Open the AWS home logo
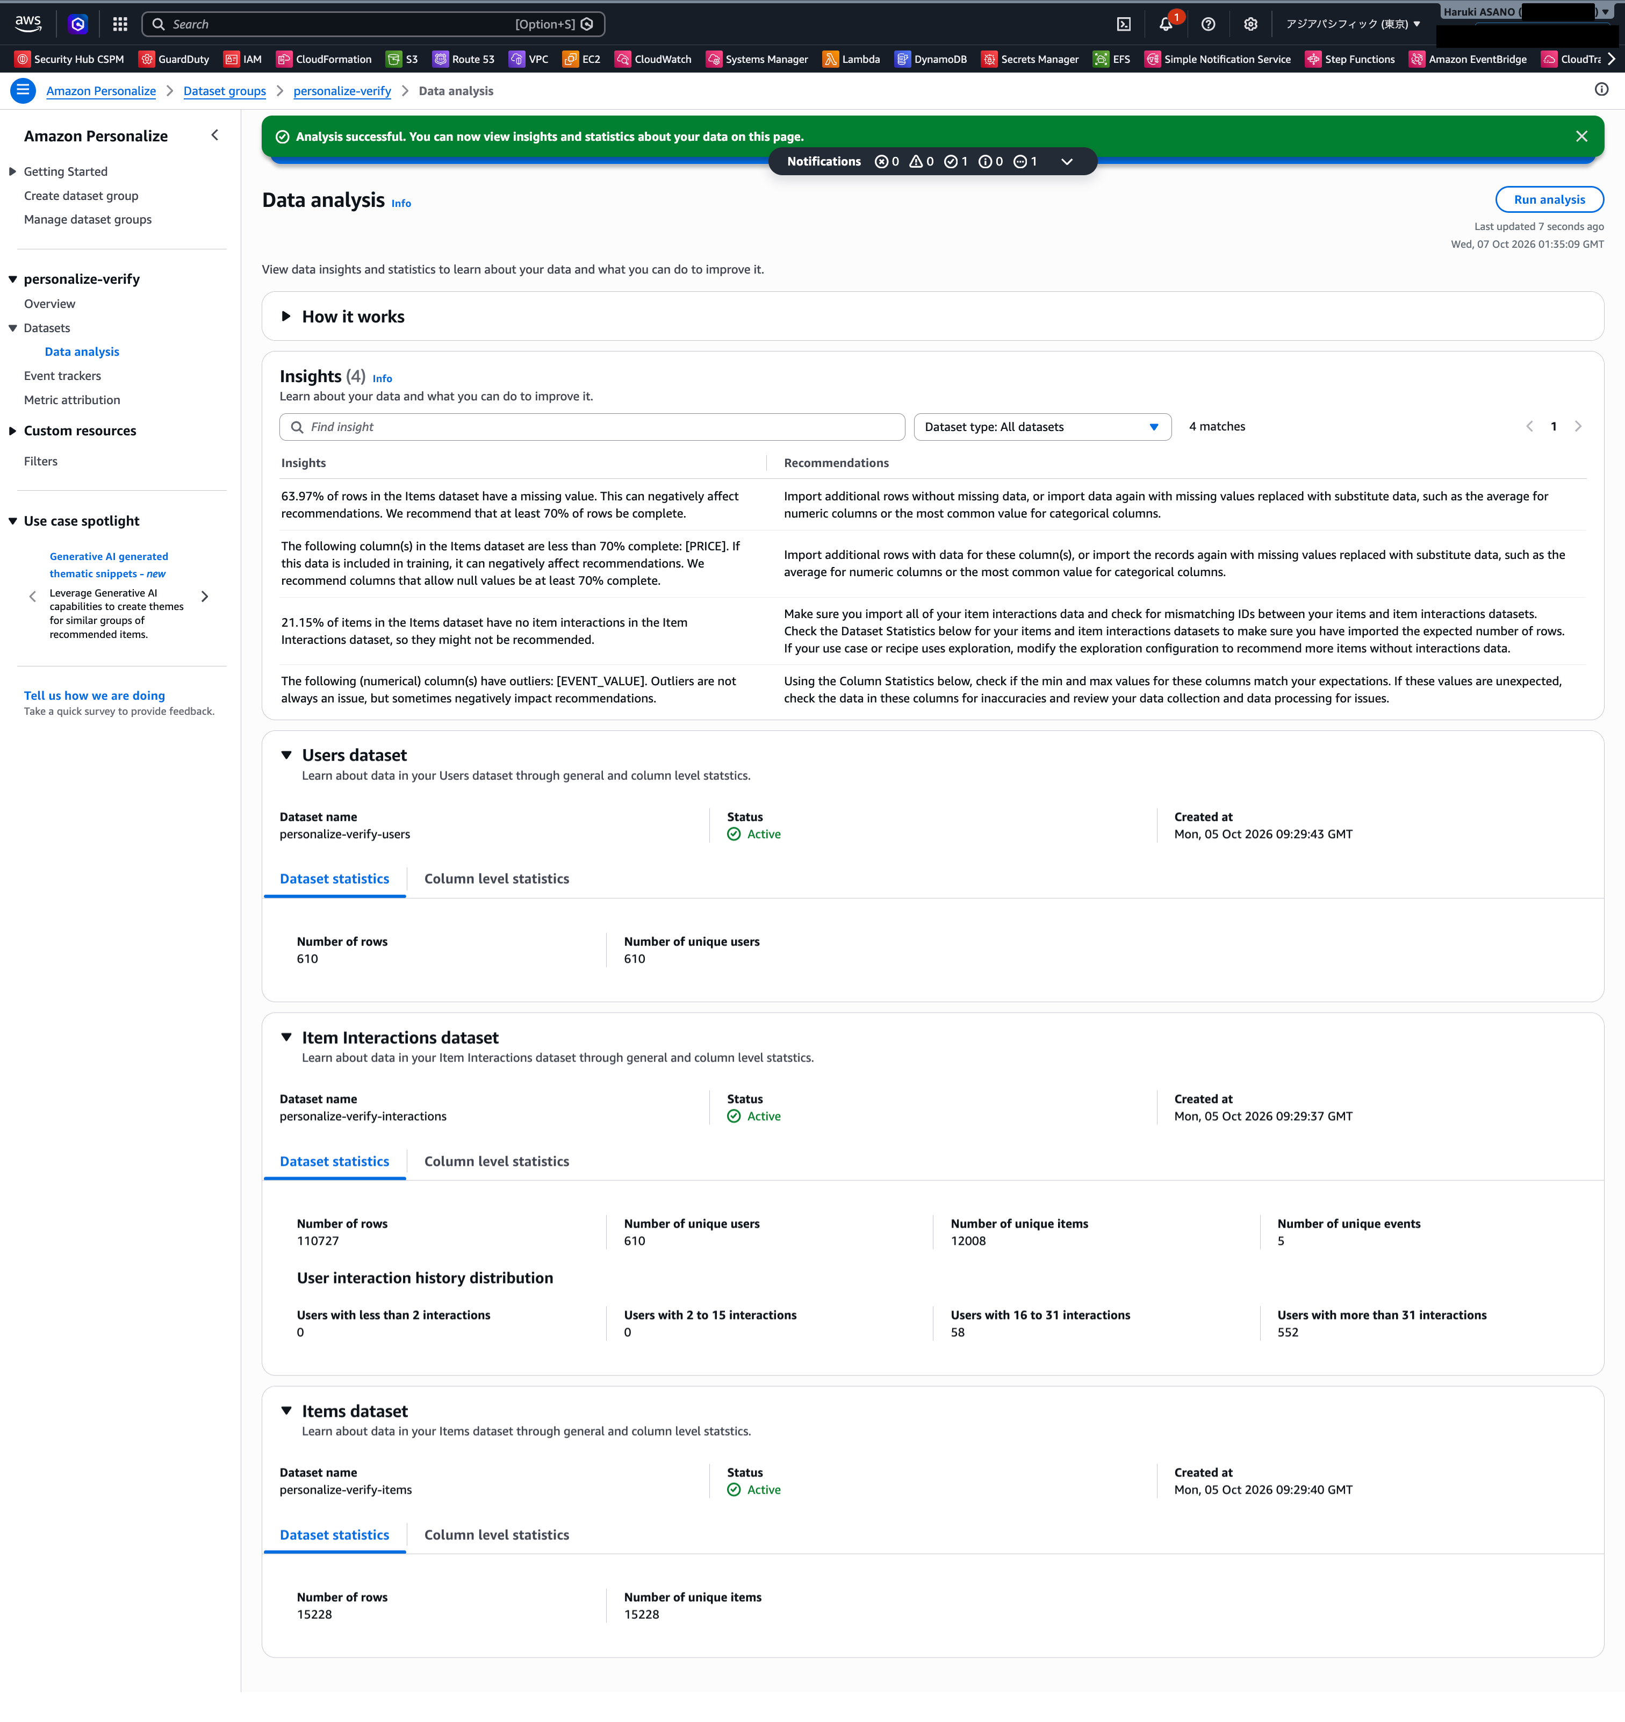The width and height of the screenshot is (1625, 1722). (28, 24)
